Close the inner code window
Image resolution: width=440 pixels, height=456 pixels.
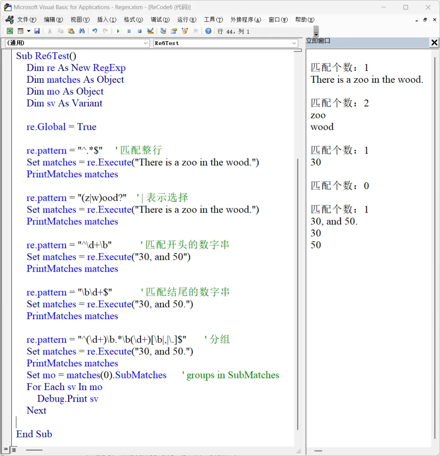tap(434, 20)
